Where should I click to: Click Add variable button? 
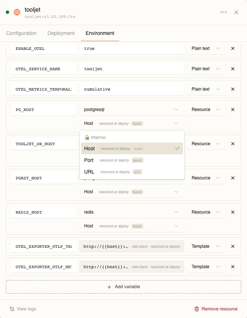tap(123, 287)
